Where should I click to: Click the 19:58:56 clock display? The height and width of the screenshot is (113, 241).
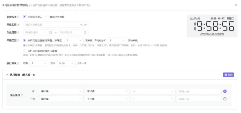[x=214, y=26]
